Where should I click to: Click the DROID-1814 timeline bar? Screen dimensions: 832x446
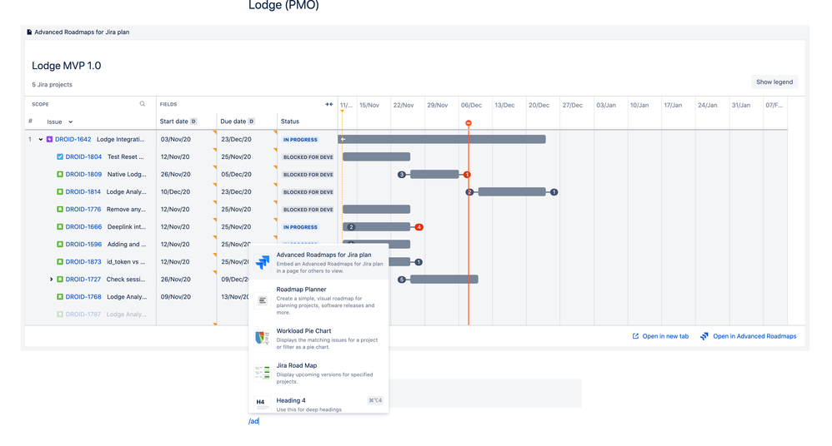point(512,191)
